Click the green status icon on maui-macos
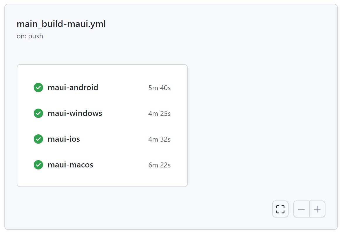341x233 pixels. [38, 165]
